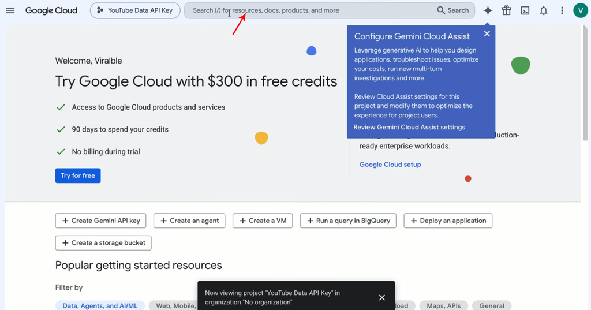Open the notifications bell

[544, 10]
